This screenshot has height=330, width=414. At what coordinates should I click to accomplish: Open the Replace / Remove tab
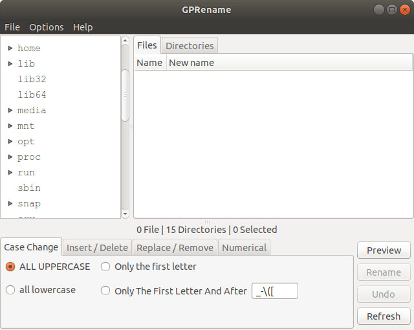point(175,248)
